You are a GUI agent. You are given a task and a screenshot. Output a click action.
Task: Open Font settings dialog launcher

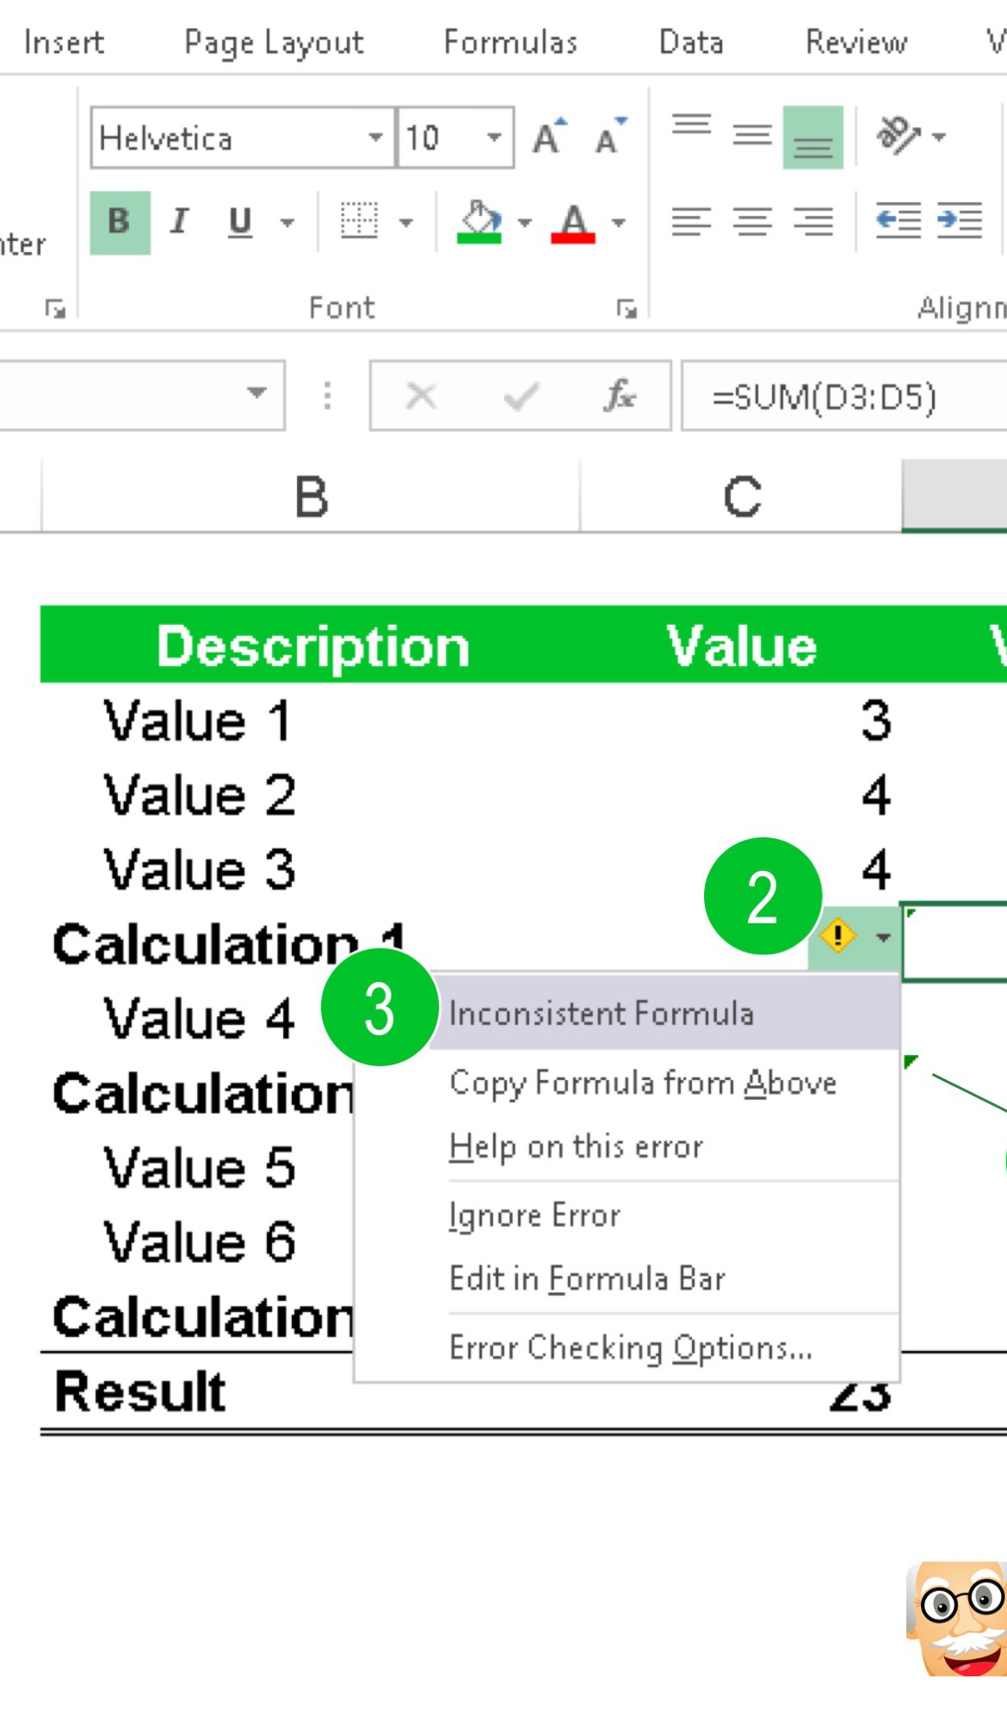pyautogui.click(x=627, y=308)
